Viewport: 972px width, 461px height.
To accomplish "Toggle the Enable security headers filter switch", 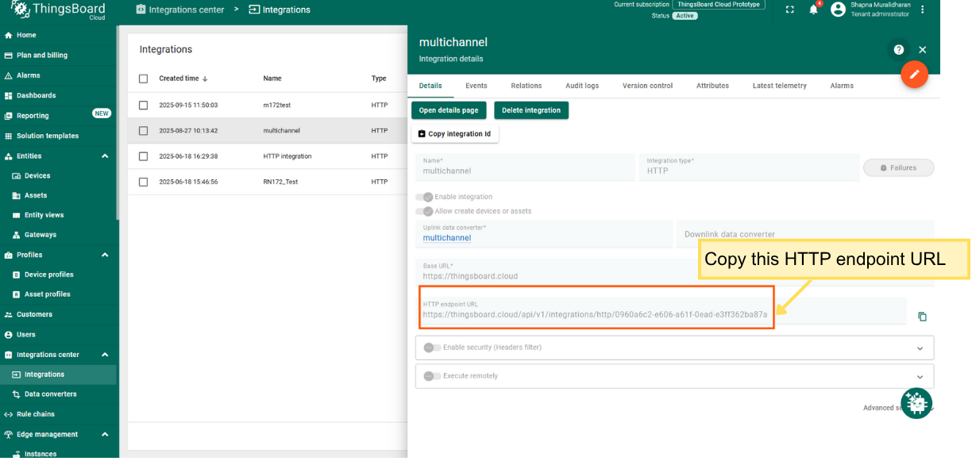I will 433,348.
